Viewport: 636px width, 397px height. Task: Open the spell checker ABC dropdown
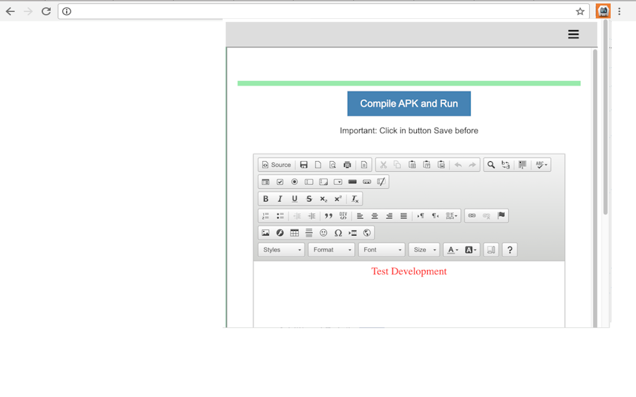[x=541, y=165]
